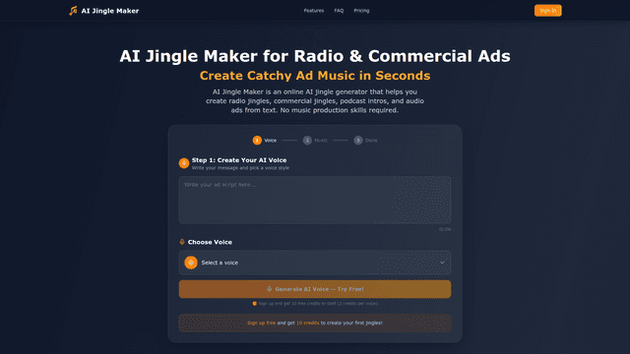Click the Step 1: Create Your AI Voice heading
The width and height of the screenshot is (630, 354).
click(x=239, y=160)
